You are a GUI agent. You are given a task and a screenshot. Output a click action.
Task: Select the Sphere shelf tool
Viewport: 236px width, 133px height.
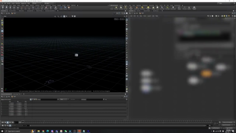pyautogui.click(x=7, y=8)
